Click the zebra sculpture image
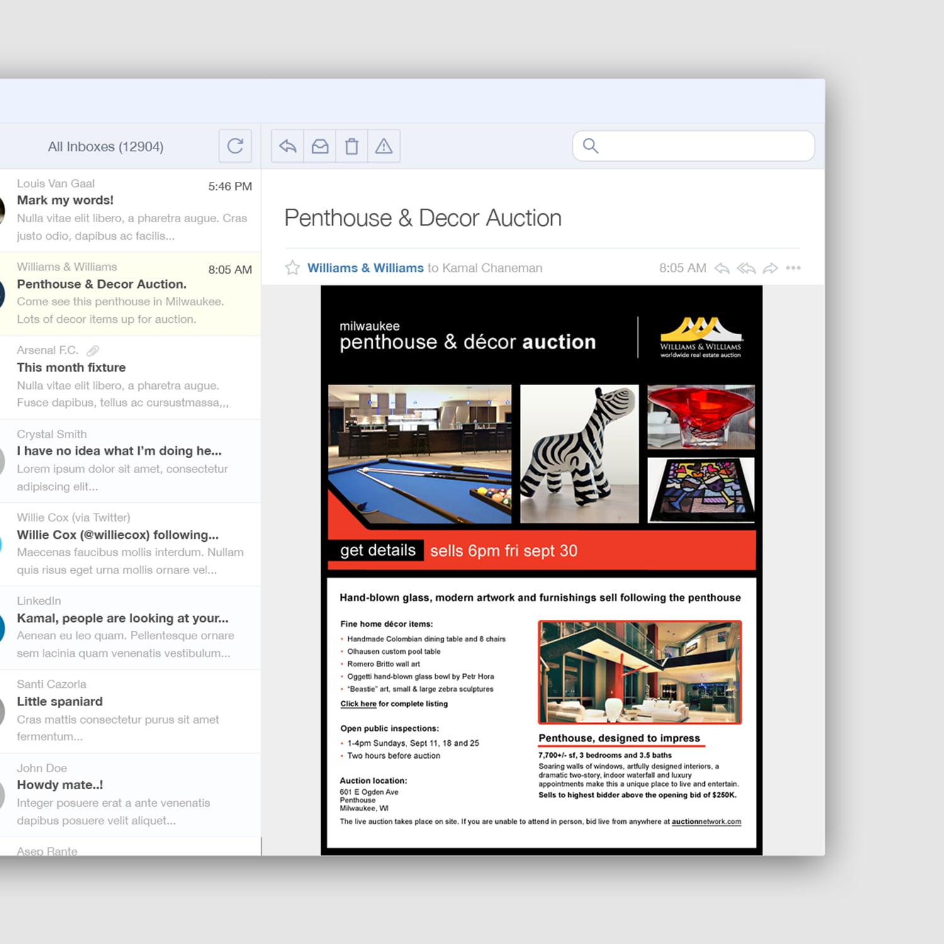The image size is (944, 944). (x=579, y=454)
